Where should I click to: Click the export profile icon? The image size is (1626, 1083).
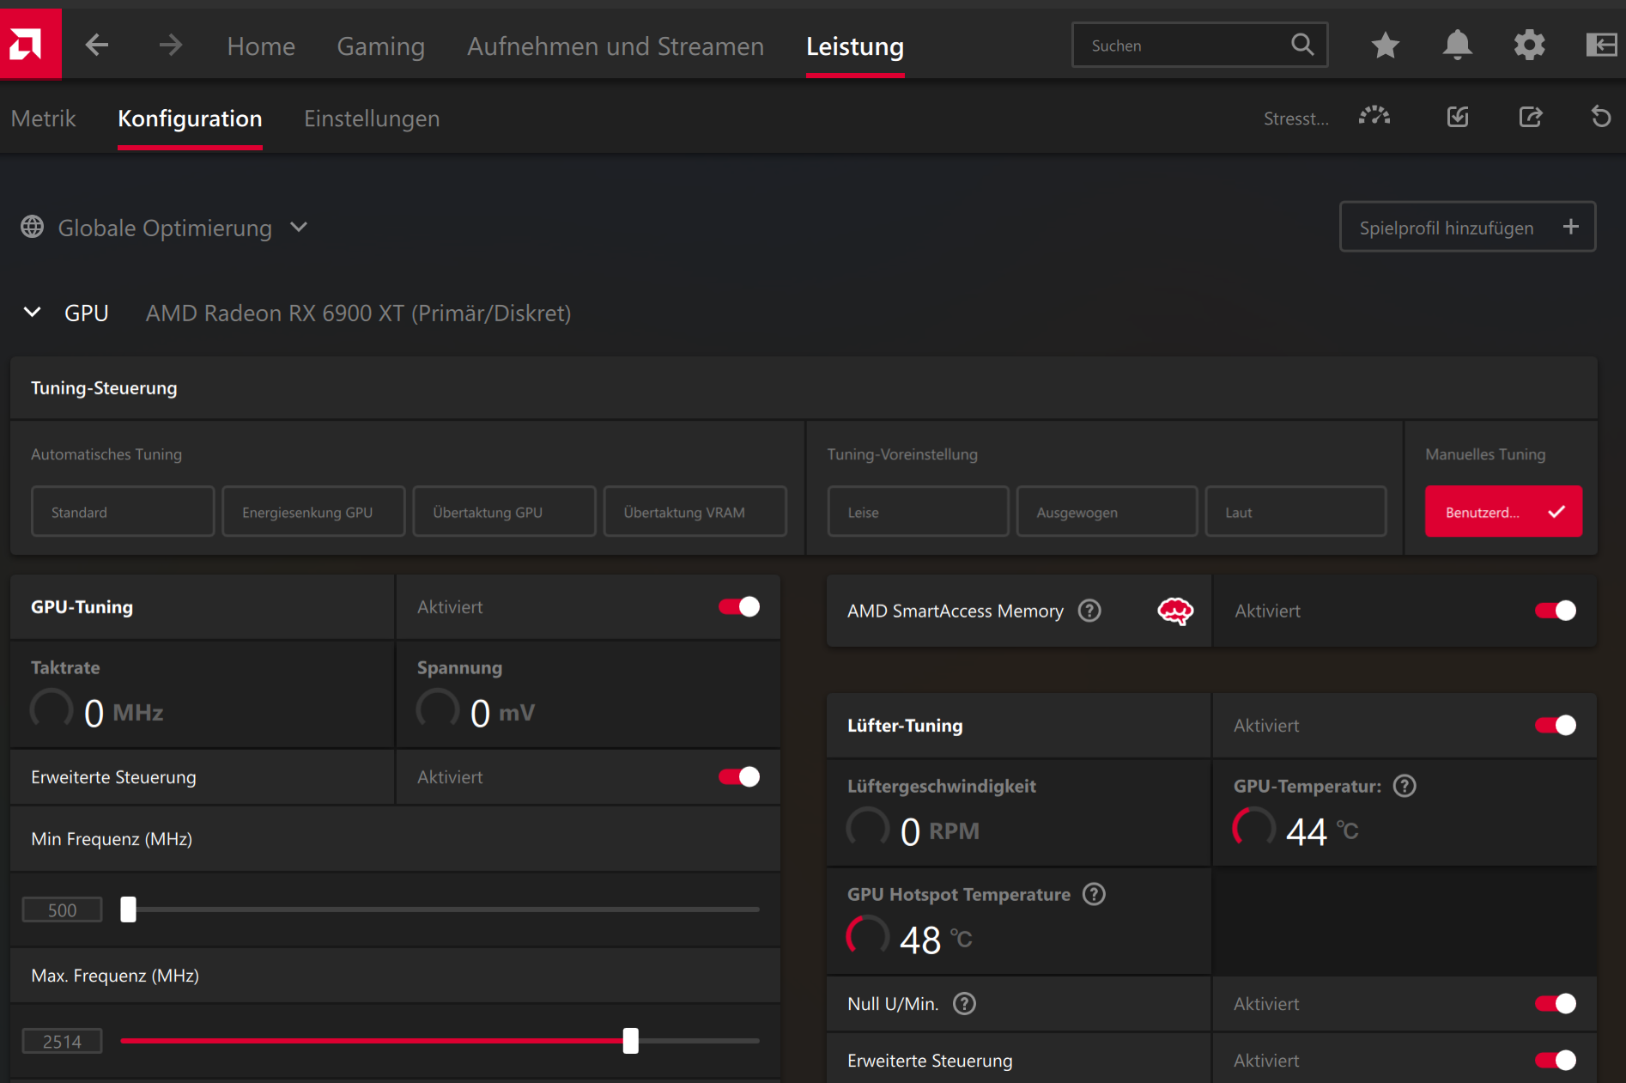pyautogui.click(x=1530, y=117)
